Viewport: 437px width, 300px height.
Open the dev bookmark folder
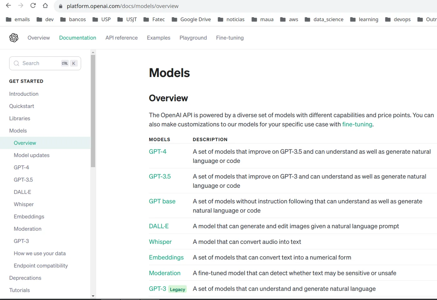[45, 19]
